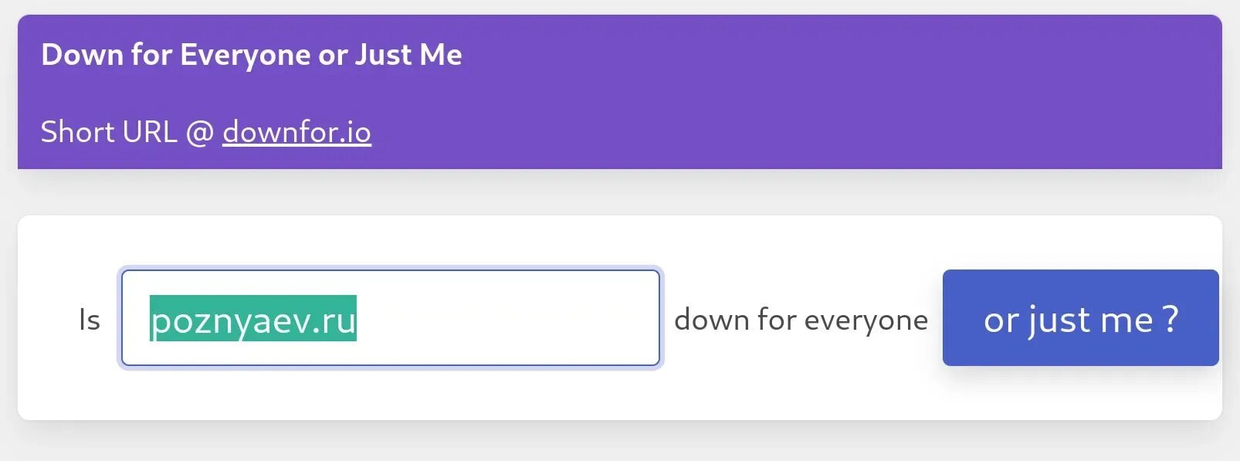Click the "Down for Everyone or Just Me" heading
The height and width of the screenshot is (461, 1240).
point(251,55)
